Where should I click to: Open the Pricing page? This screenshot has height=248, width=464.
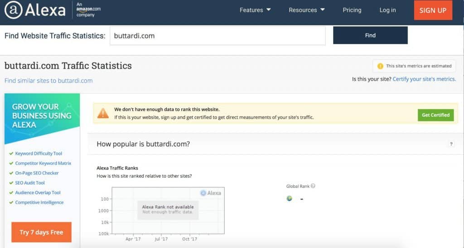coord(352,10)
